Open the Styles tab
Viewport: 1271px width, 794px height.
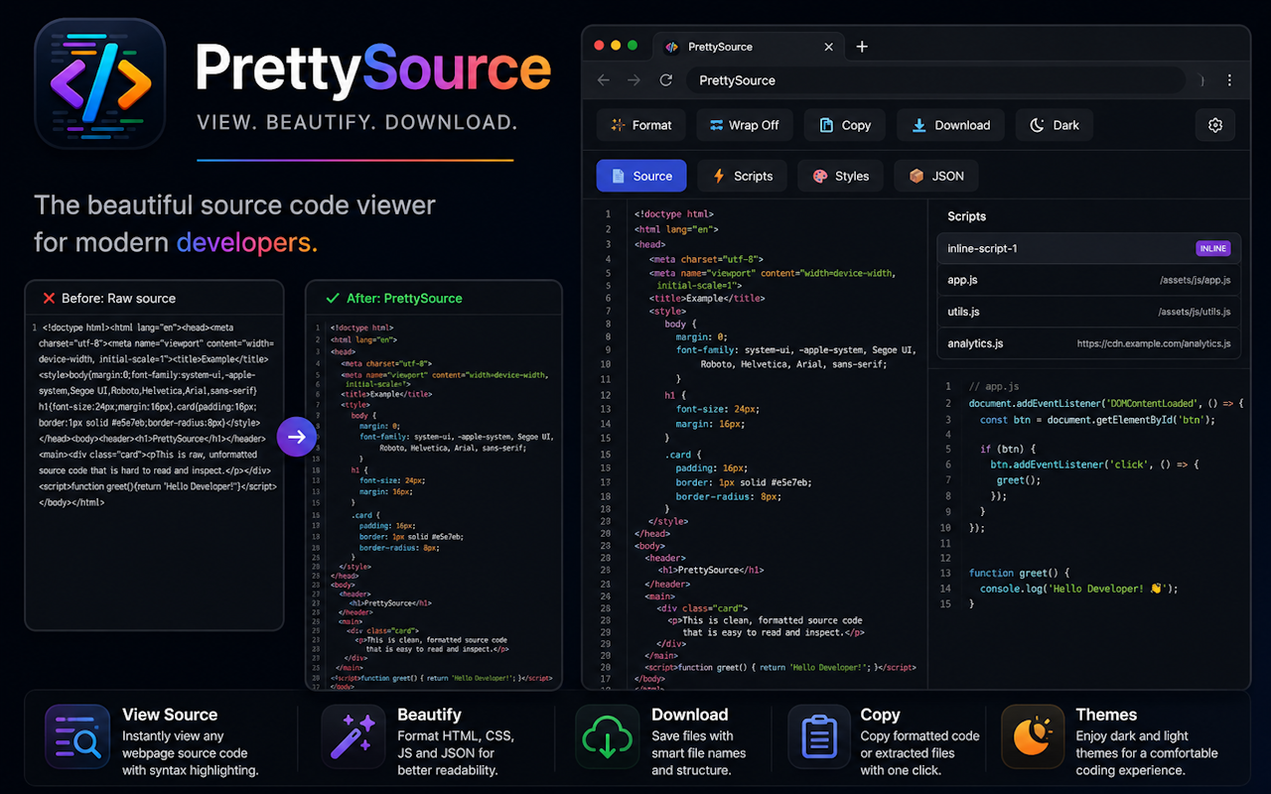[841, 176]
